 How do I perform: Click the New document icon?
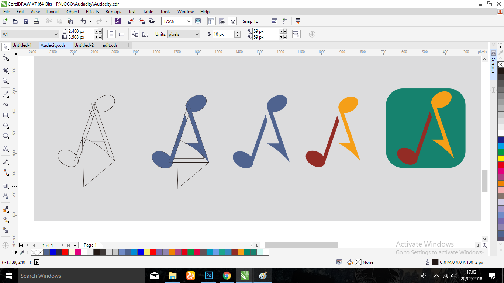[5, 21]
